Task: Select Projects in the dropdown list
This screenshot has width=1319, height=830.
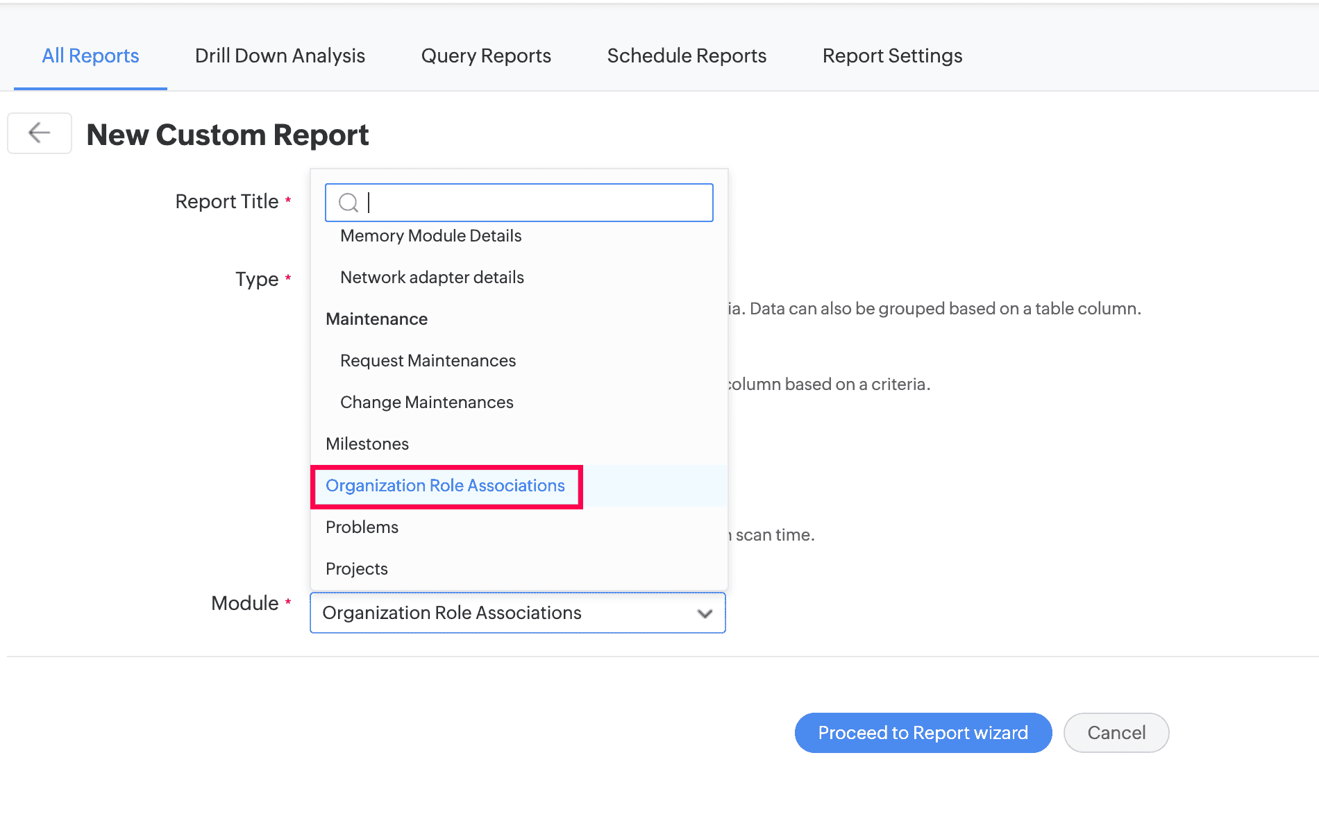Action: (356, 568)
